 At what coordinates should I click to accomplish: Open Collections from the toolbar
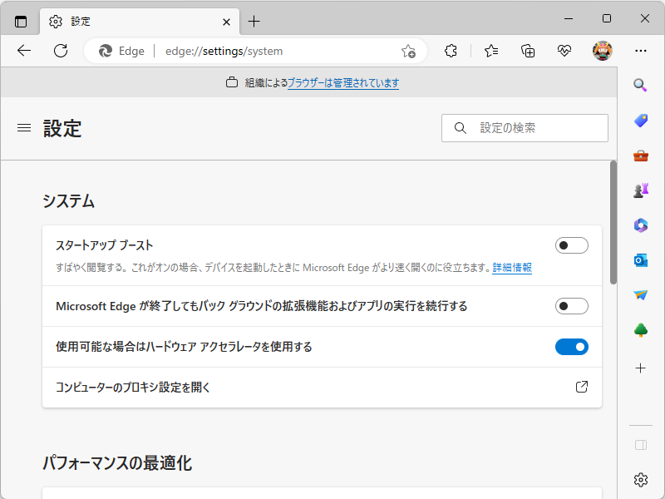coord(527,51)
